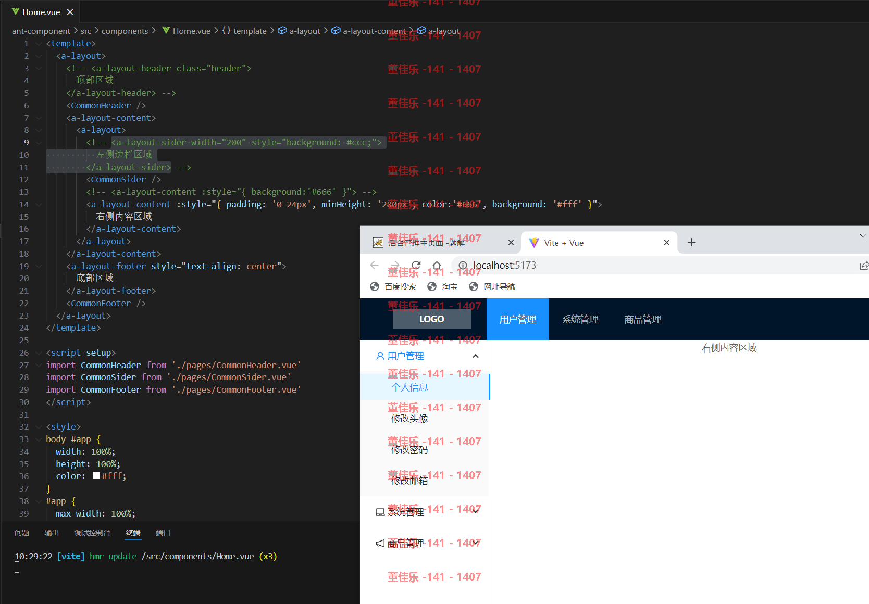
Task: Collapse the style fold arrow on line 32
Action: pyautogui.click(x=39, y=427)
